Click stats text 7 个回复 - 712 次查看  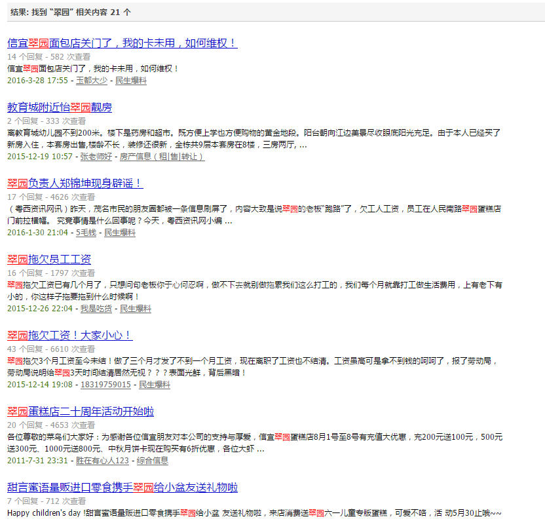click(47, 501)
